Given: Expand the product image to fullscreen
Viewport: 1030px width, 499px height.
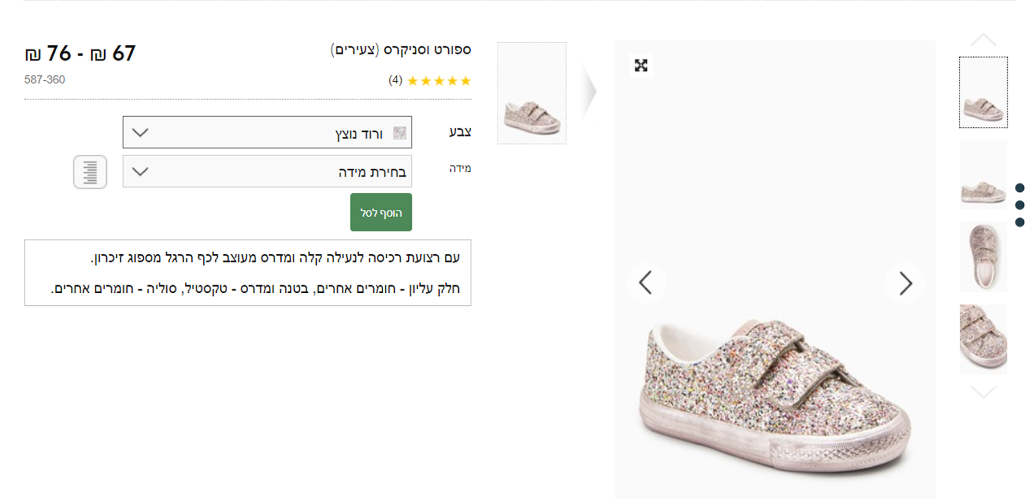Looking at the screenshot, I should (641, 65).
